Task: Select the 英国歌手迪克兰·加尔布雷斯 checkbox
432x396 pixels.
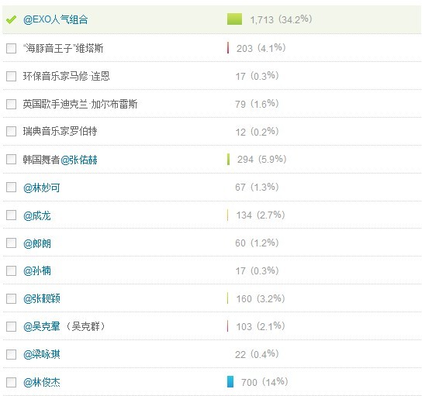Action: pos(12,105)
